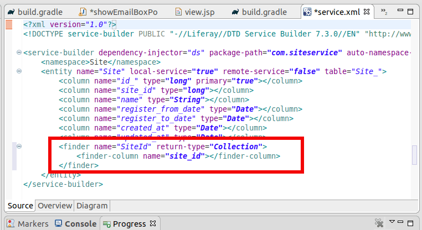Show hidden editor tabs list
Image resolution: width=422 pixels, height=230 pixels.
point(384,12)
